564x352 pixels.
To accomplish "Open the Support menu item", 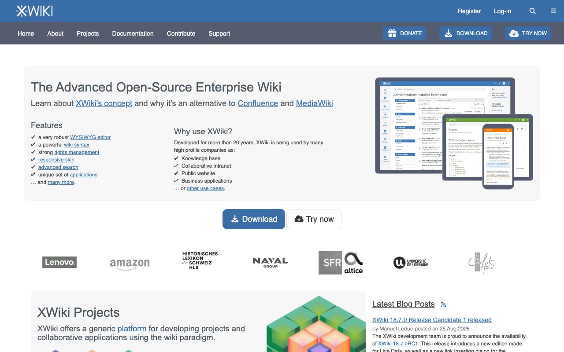I will 219,33.
